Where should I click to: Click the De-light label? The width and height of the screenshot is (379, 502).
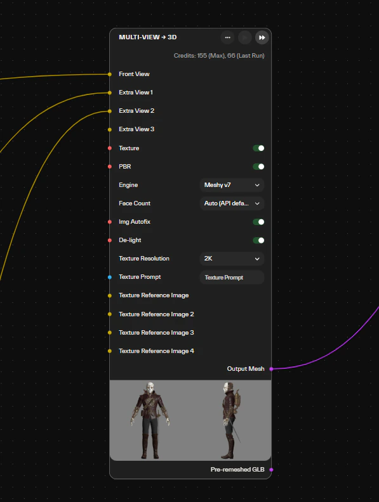point(130,240)
